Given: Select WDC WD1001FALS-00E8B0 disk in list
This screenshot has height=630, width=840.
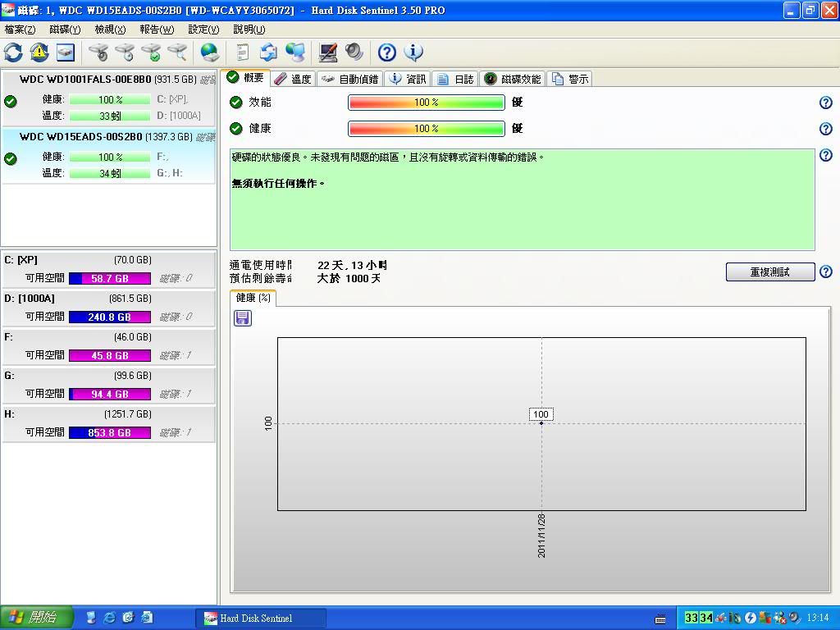Looking at the screenshot, I should click(85, 80).
